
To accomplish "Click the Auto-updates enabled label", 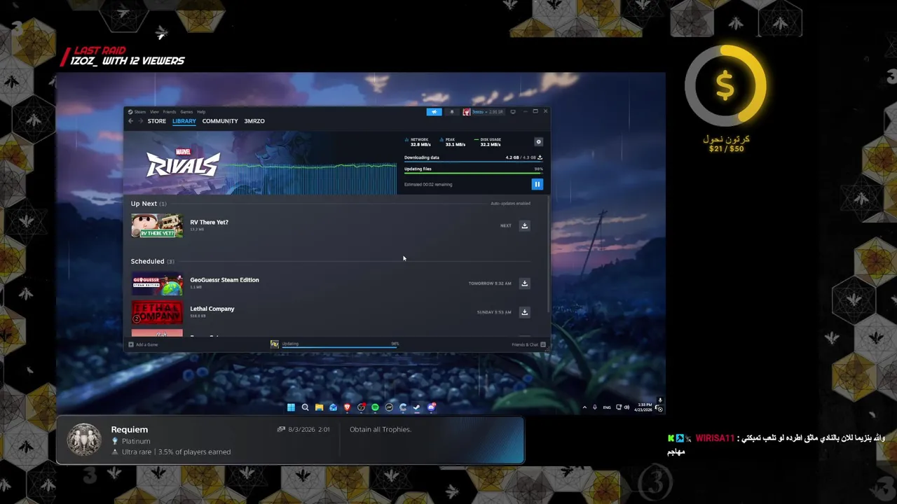I will [510, 204].
